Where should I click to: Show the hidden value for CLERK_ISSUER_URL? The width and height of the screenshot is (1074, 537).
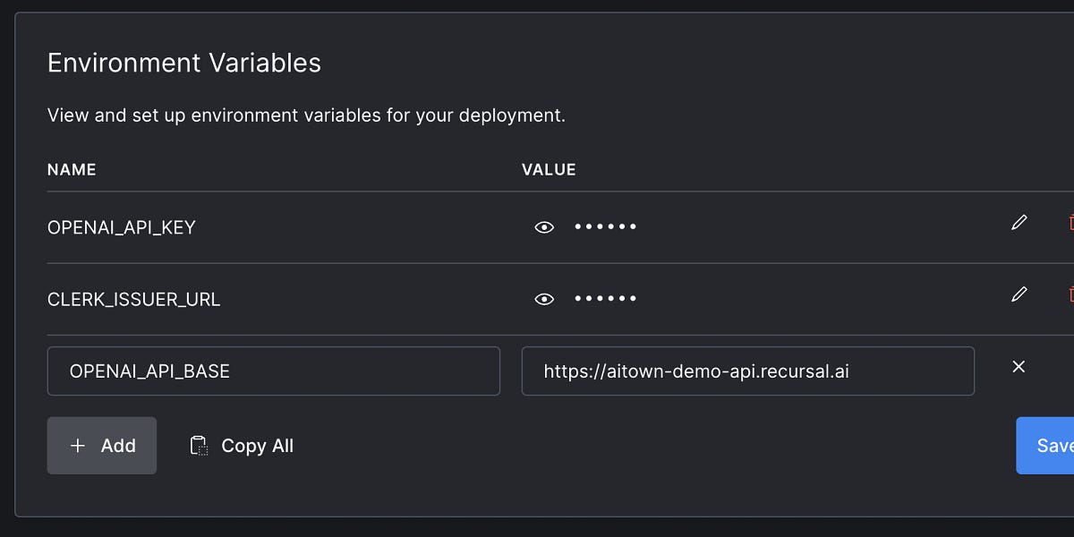click(x=544, y=298)
